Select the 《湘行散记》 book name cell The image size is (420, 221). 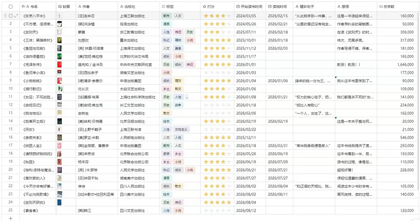pyautogui.click(x=38, y=89)
